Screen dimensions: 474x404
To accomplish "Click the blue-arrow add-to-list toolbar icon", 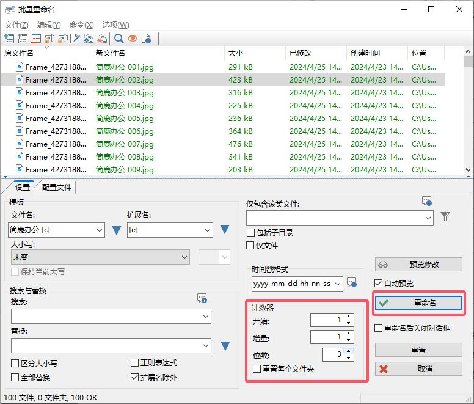I will click(9, 39).
